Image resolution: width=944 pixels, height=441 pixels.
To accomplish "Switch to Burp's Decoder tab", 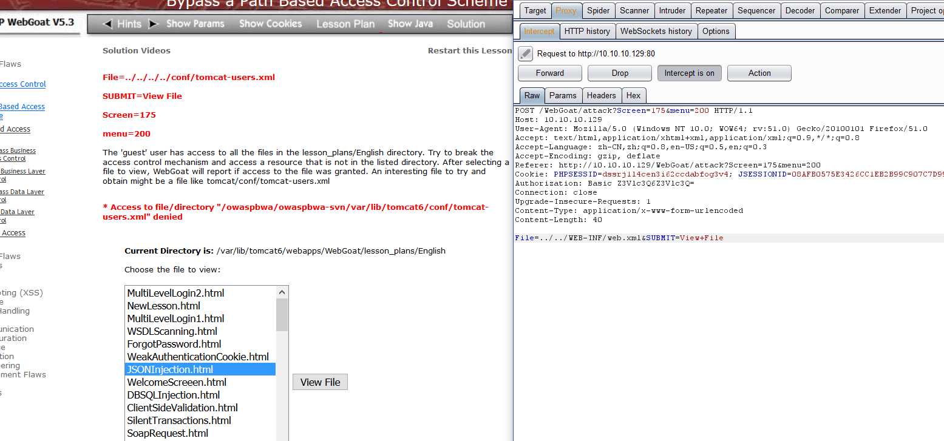I will click(x=800, y=10).
